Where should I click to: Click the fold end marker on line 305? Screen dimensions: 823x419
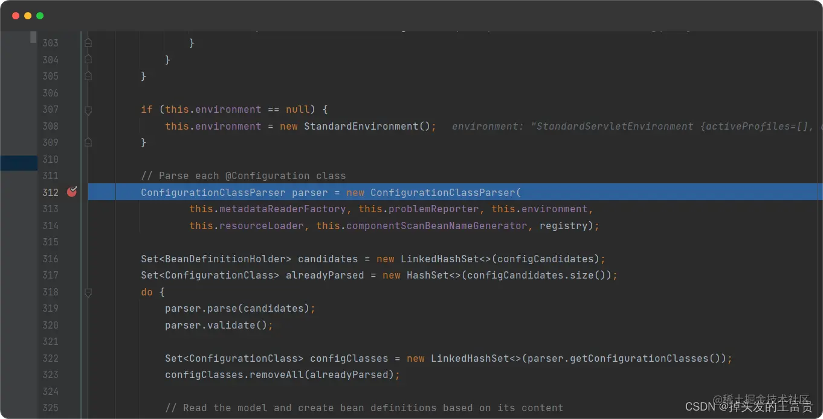click(88, 76)
